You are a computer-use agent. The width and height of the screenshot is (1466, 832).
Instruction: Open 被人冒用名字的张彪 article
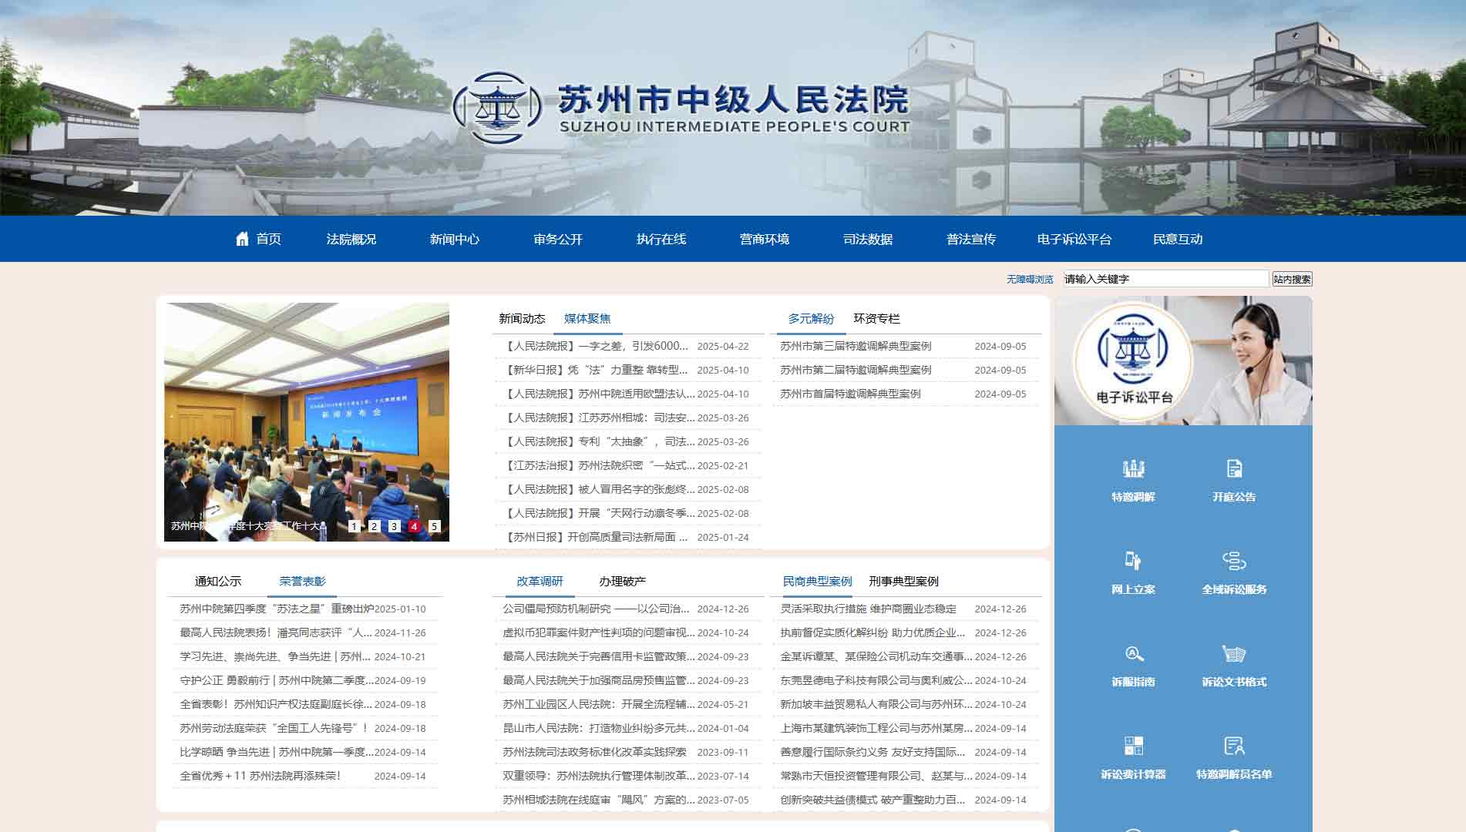pos(598,489)
